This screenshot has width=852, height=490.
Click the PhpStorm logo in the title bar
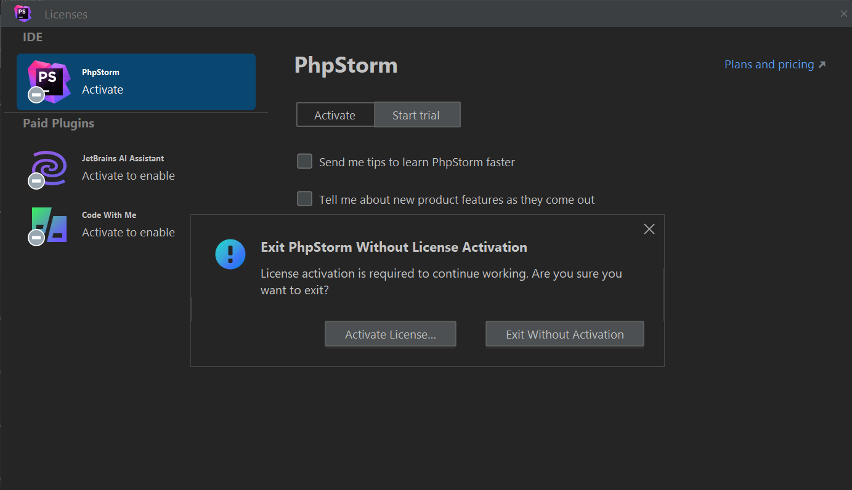tap(23, 13)
